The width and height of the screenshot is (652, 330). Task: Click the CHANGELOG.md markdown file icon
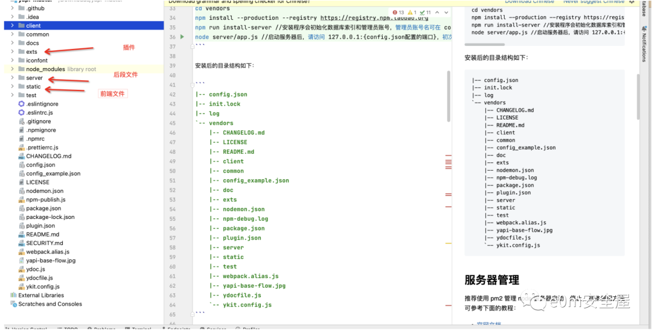coord(22,156)
